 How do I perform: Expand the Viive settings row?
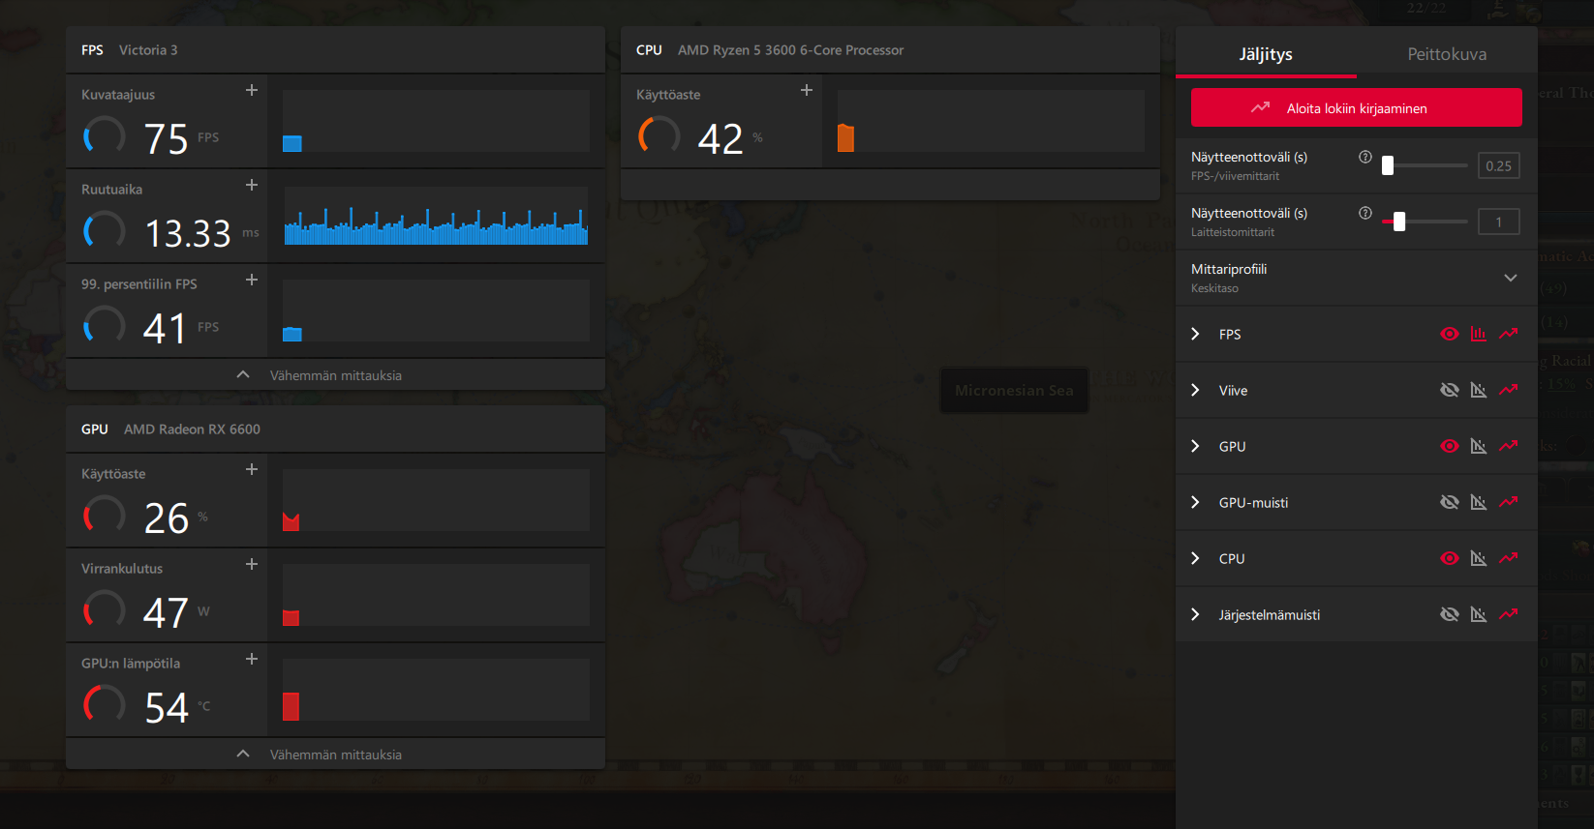(1195, 390)
